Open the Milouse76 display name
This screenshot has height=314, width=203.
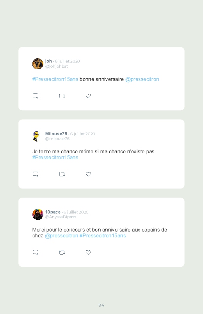click(56, 134)
